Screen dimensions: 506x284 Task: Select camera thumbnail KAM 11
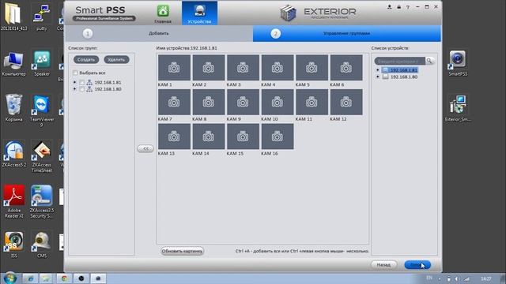pyautogui.click(x=312, y=102)
